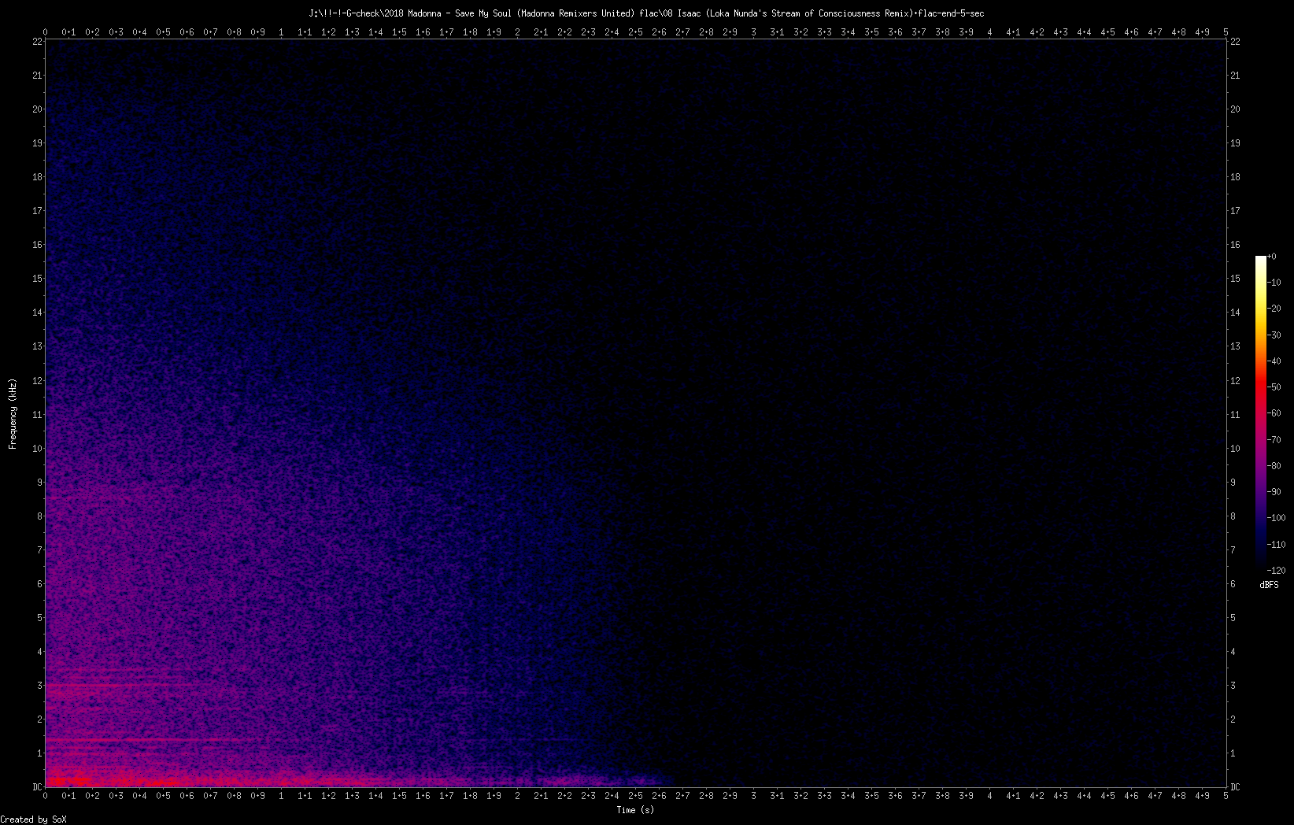Select the "-90" value on the dBFS legend
1294x825 pixels.
point(1274,492)
